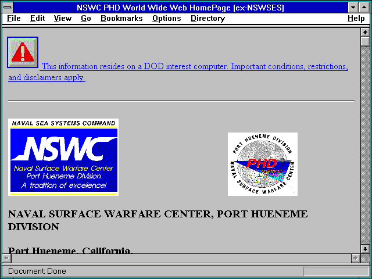Click the PHD Port Hueneme Division seal
The height and width of the screenshot is (279, 372).
tap(263, 164)
